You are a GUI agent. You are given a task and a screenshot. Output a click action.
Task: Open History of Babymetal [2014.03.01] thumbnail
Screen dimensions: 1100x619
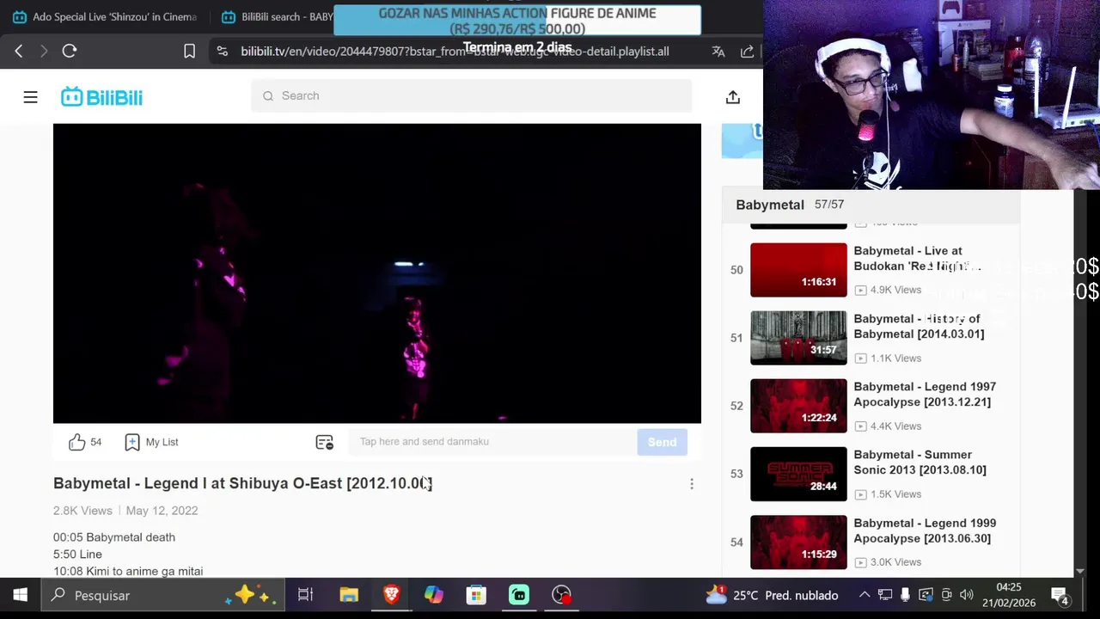(798, 338)
